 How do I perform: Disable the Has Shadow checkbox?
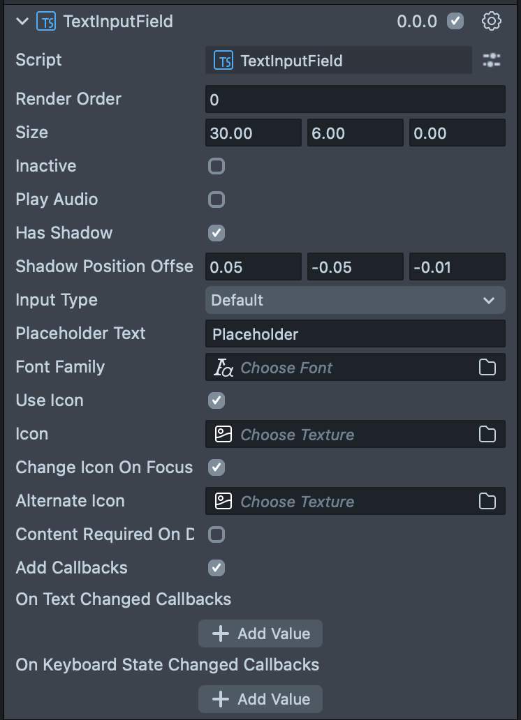217,233
